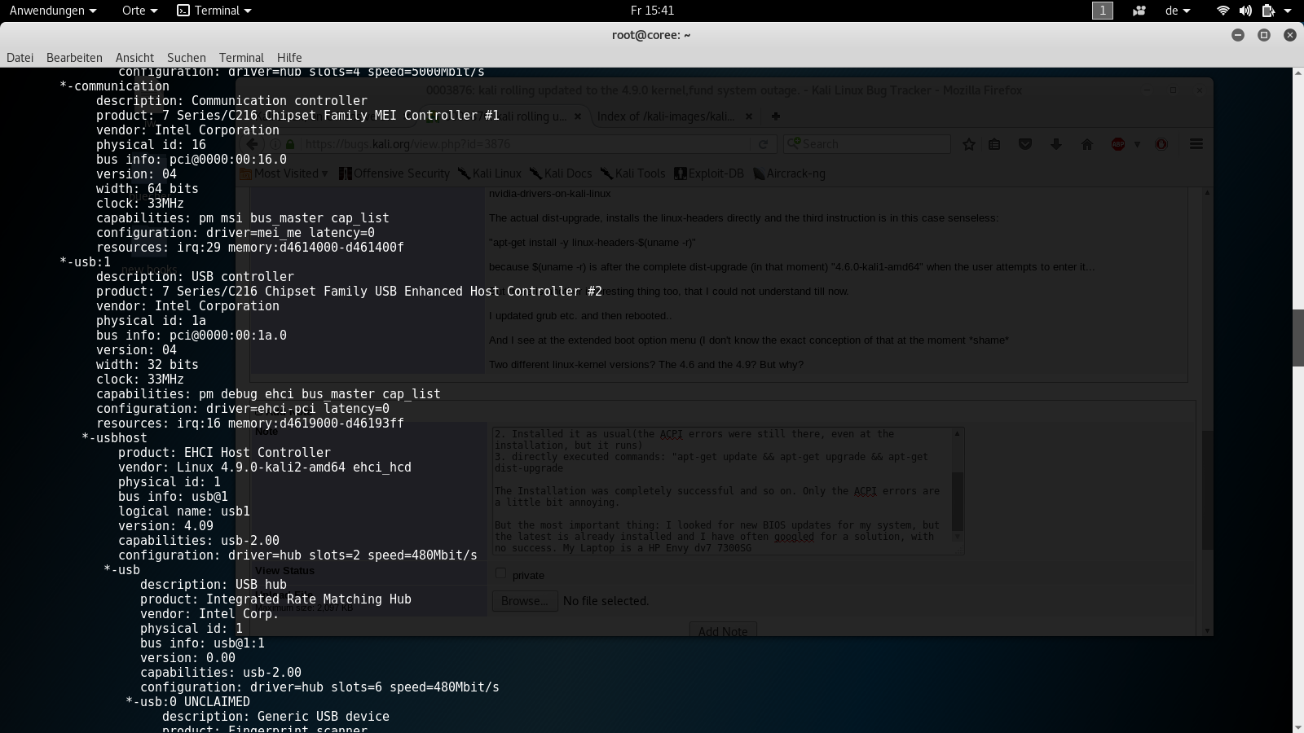This screenshot has height=733, width=1304.
Task: Click the Browse... file button
Action: [x=525, y=601]
